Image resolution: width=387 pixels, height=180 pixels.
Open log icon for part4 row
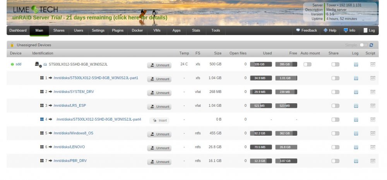(x=356, y=119)
